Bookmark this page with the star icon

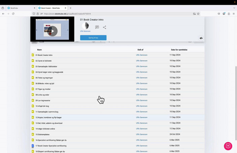point(198,14)
